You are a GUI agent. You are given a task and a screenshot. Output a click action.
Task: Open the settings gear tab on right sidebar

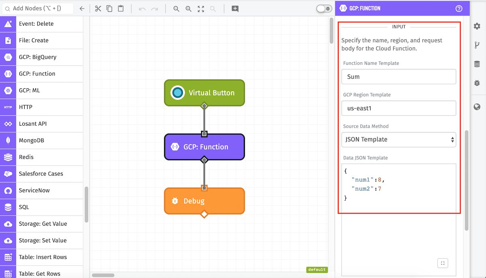tap(477, 26)
